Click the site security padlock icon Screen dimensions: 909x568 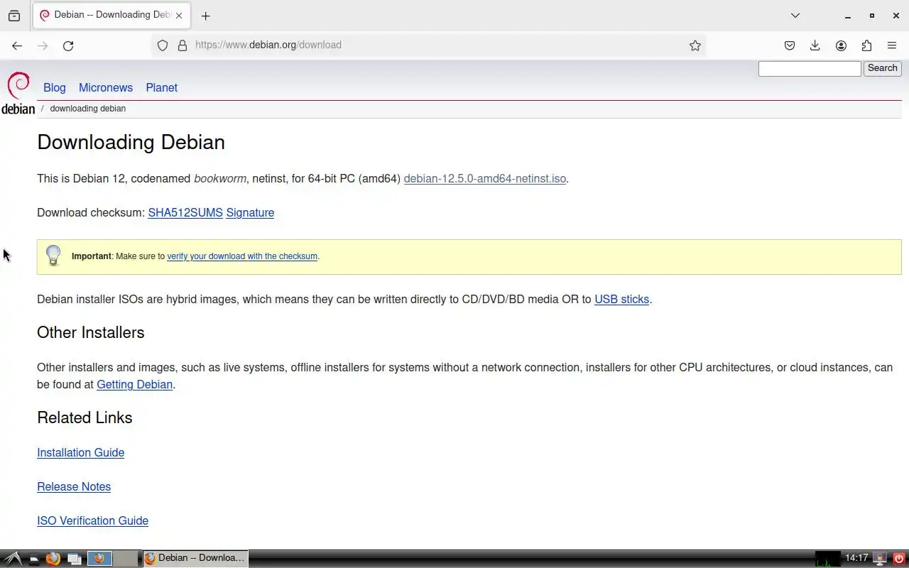click(183, 45)
